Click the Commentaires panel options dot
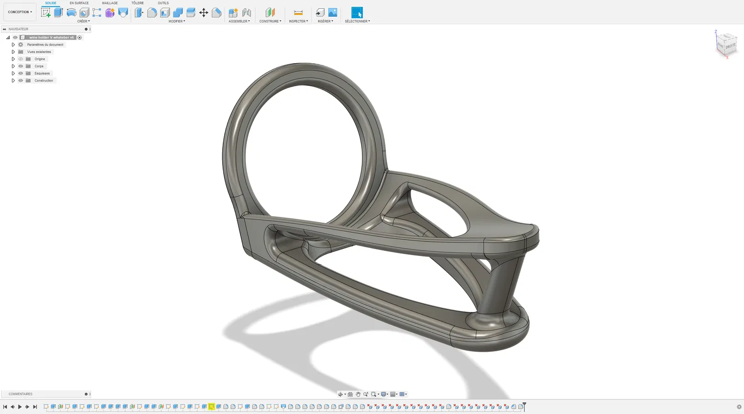This screenshot has height=414, width=744. click(x=86, y=394)
